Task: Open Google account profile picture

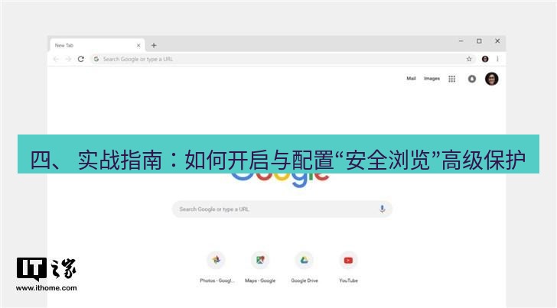Action: click(492, 79)
